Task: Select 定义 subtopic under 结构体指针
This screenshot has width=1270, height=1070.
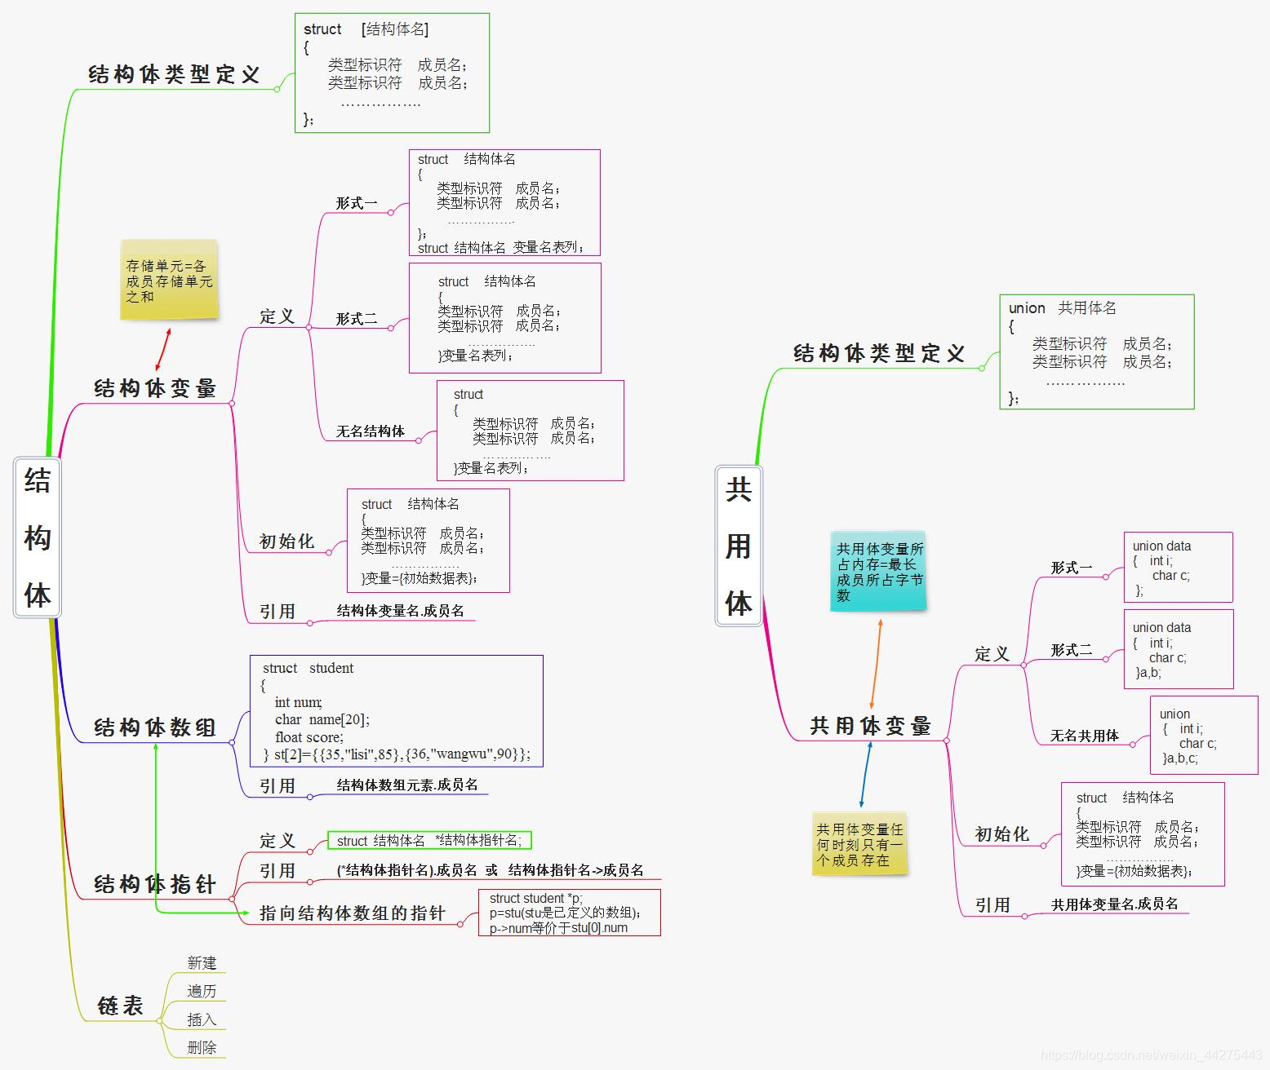Action: [x=277, y=841]
